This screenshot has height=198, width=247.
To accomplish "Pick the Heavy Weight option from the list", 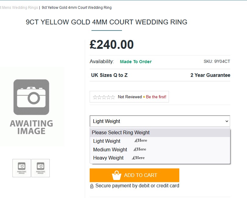I will point(108,158).
